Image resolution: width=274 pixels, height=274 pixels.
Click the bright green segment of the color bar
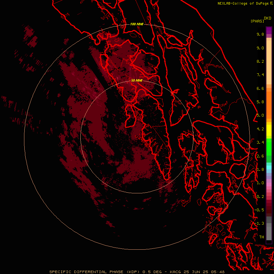(269, 147)
